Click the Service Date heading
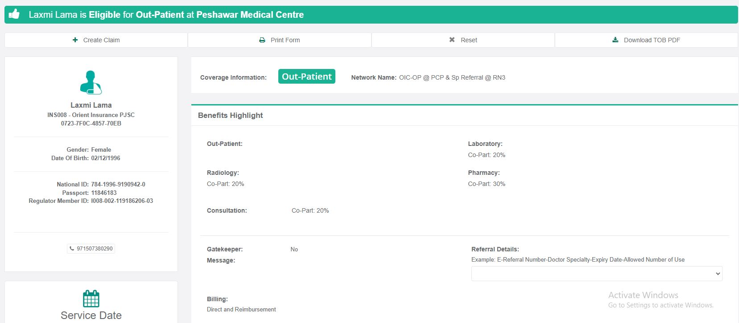The image size is (739, 323). coord(91,315)
